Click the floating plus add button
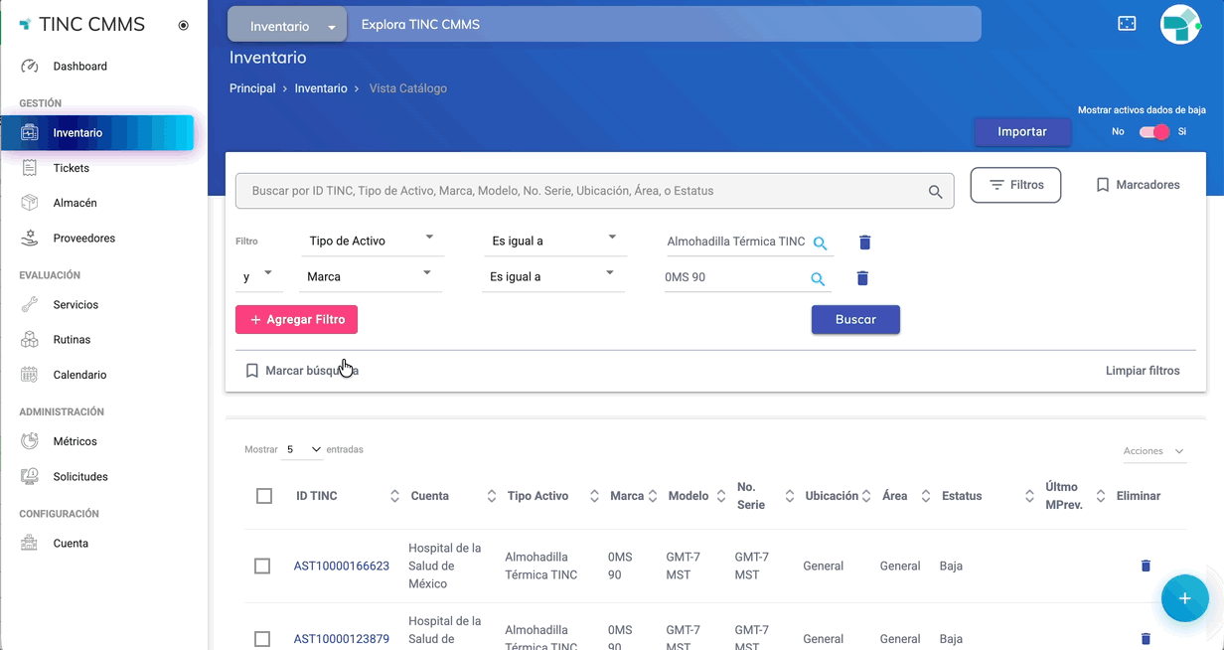The height and width of the screenshot is (650, 1224). click(x=1184, y=598)
